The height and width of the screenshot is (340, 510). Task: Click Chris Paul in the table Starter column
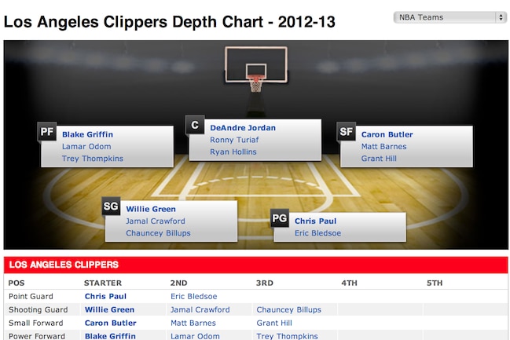[105, 297]
